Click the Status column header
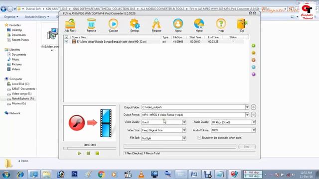 (233, 37)
